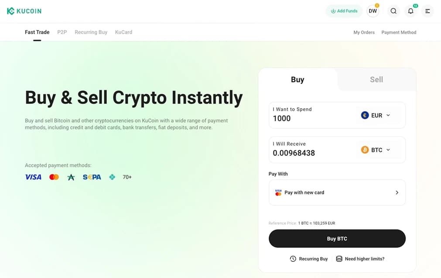Open the KuCard section
The width and height of the screenshot is (441, 278).
click(x=123, y=32)
